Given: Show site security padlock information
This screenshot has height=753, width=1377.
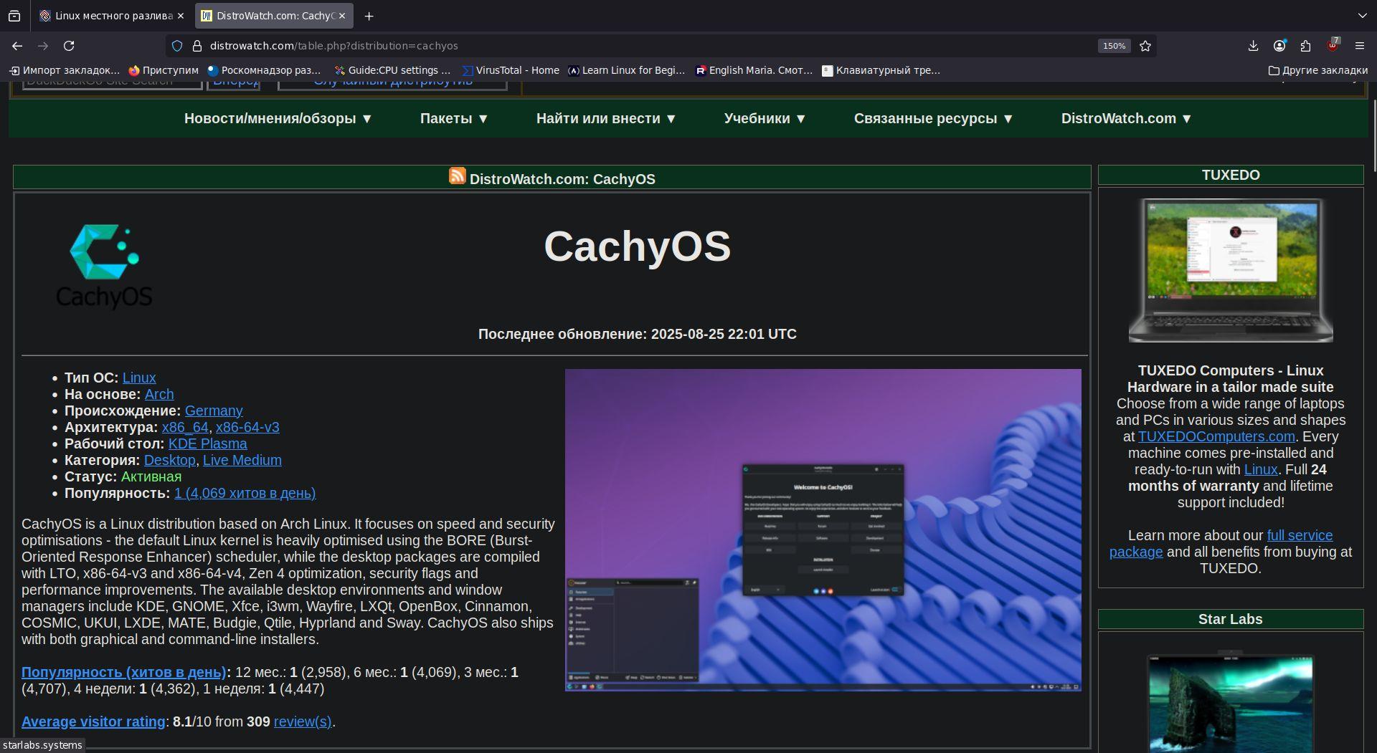Looking at the screenshot, I should (x=197, y=46).
